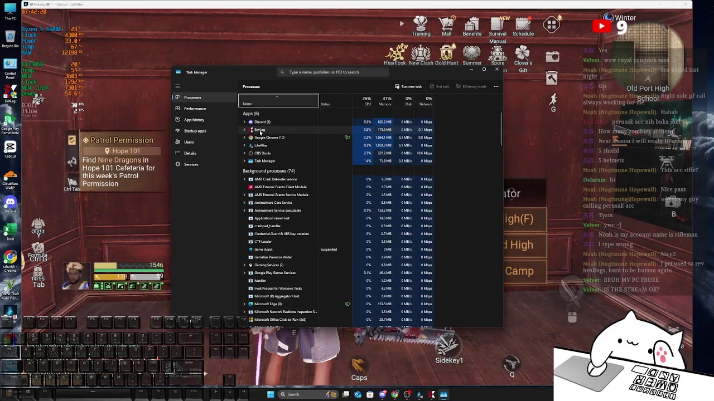Expand Microsoft Edge (9) entry
Viewport: 714px width, 401px height.
pos(244,304)
